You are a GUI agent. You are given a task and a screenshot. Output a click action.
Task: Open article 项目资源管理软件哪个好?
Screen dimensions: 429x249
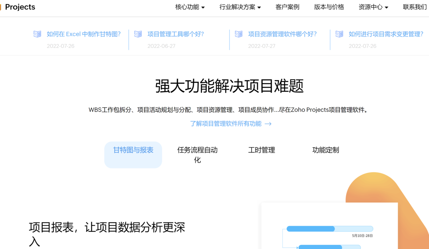point(282,34)
